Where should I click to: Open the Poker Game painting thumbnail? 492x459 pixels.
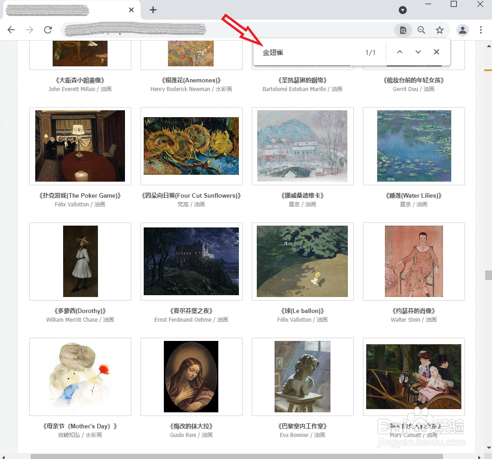[x=80, y=146]
